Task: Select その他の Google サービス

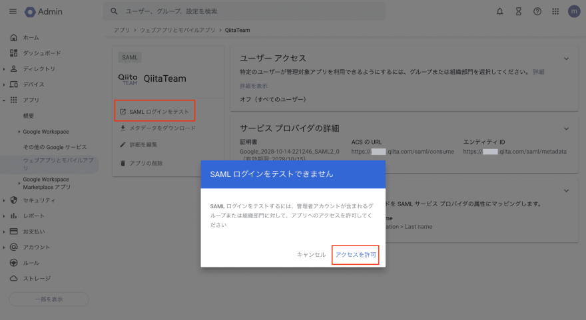Action: pos(55,147)
